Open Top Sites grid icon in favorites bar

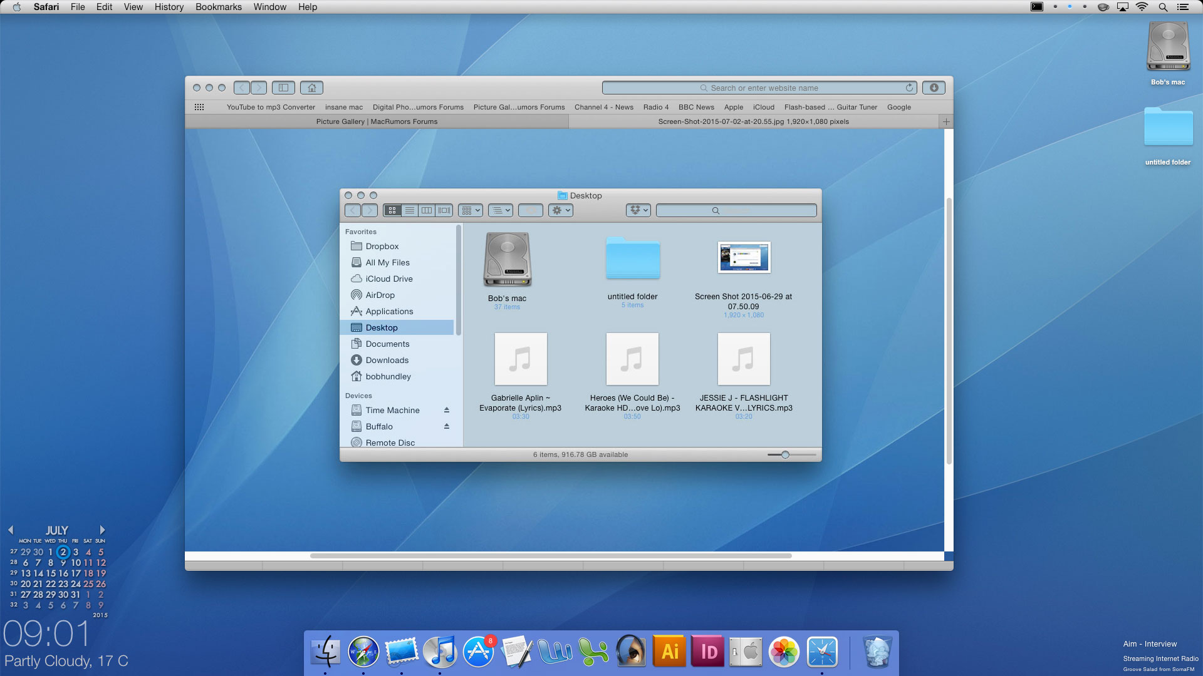click(x=199, y=107)
